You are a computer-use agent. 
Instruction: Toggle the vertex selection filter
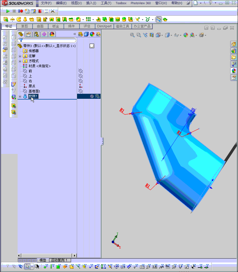tap(46, 266)
